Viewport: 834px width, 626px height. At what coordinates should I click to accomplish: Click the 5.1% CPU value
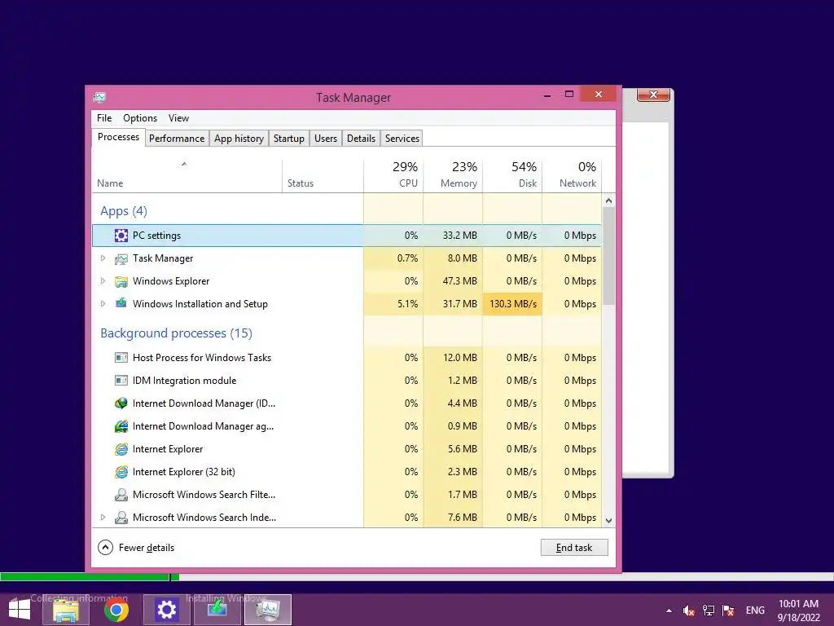(x=407, y=304)
